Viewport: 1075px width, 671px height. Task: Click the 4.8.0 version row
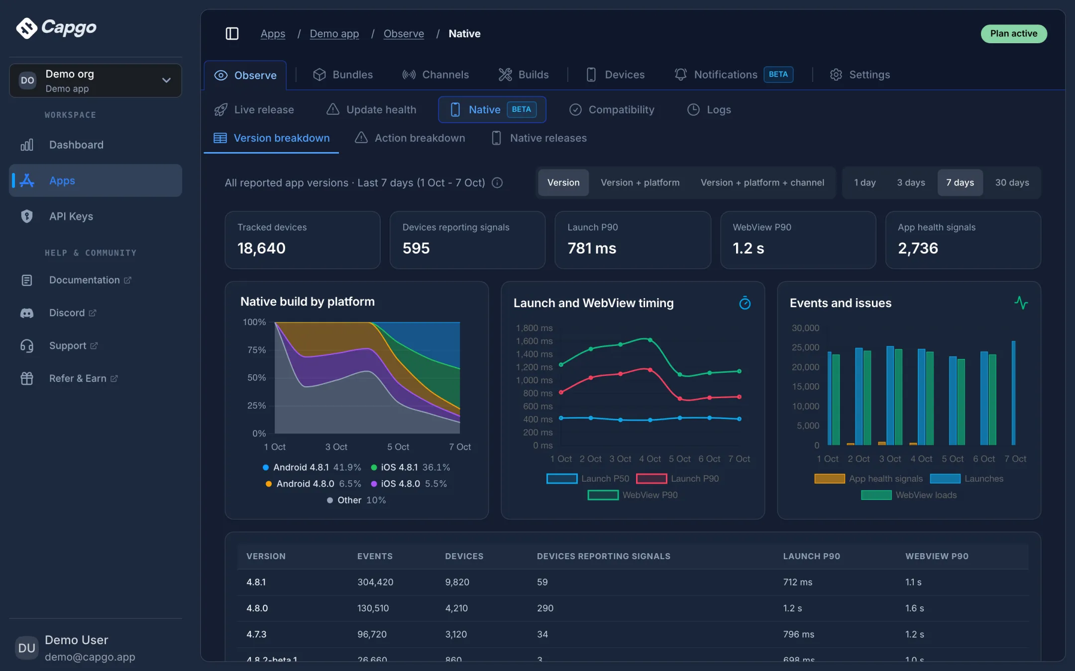click(633, 608)
